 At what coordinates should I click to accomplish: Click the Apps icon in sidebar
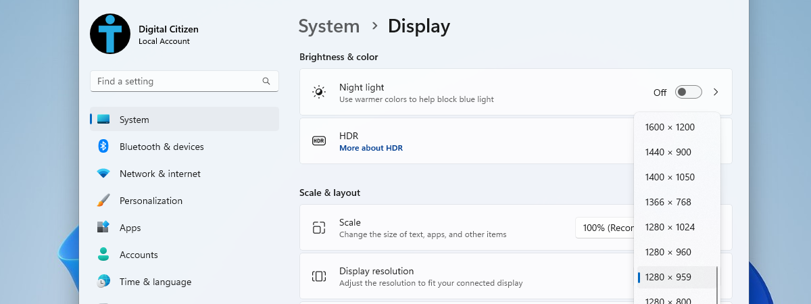(103, 228)
